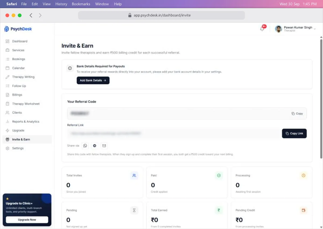The image size is (323, 229).
Task: Click the Invite & Earn gift icon
Action: coord(8,139)
